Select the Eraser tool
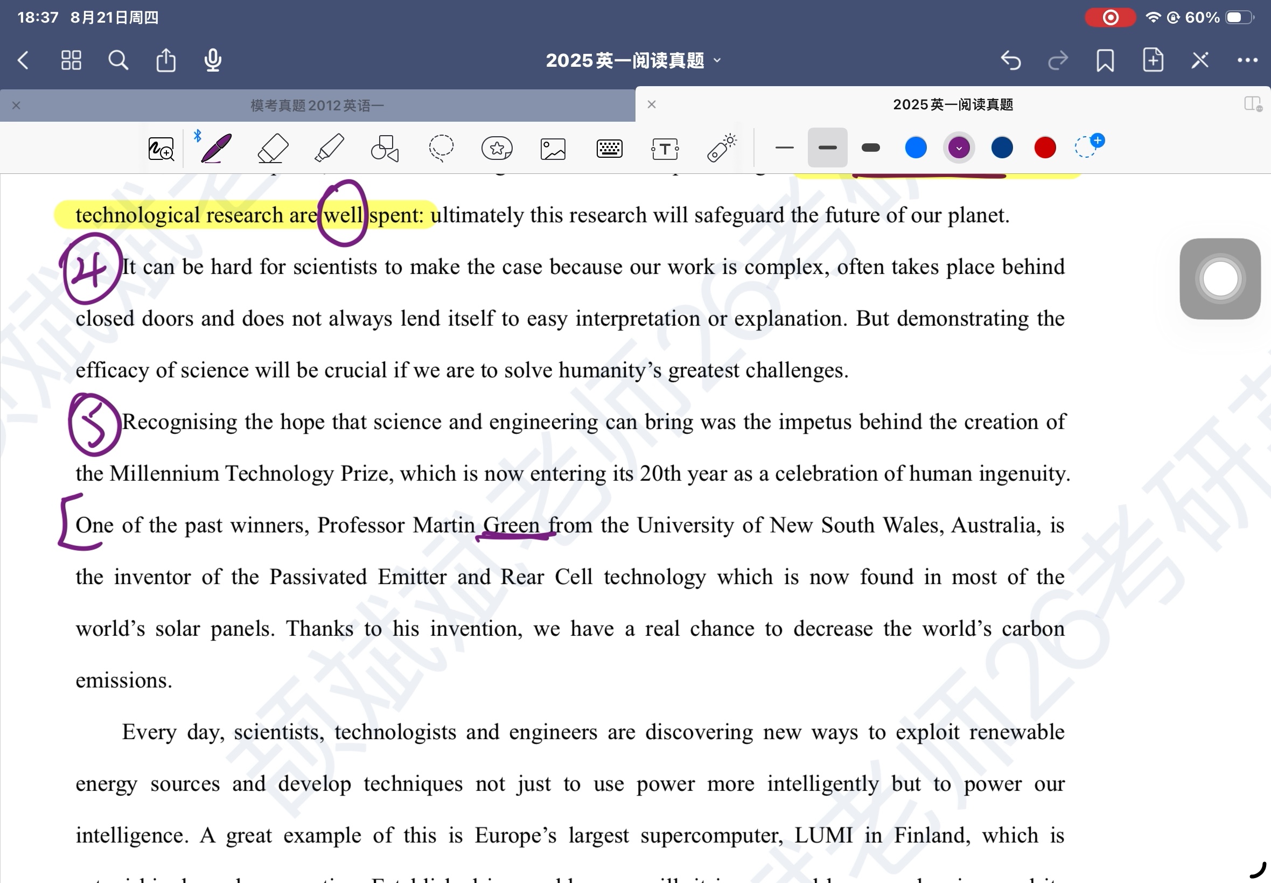 tap(273, 148)
